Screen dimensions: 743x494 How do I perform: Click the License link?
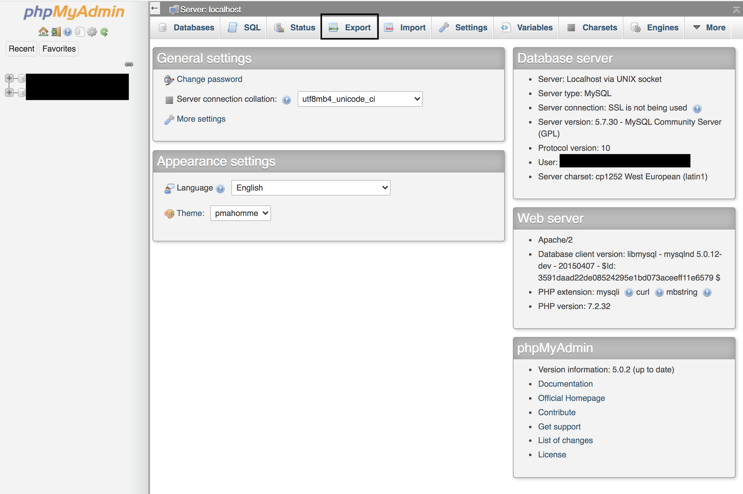[x=552, y=455]
